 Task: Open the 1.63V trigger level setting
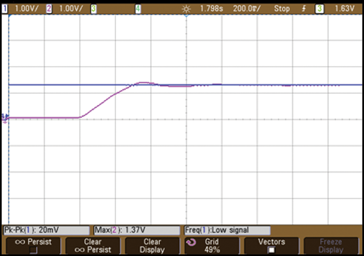pos(344,9)
